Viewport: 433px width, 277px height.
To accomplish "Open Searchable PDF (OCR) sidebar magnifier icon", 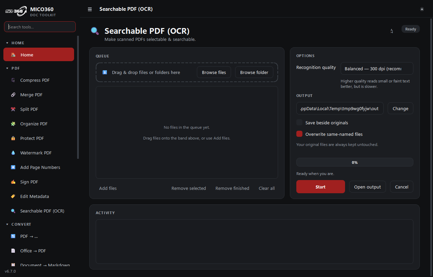I will click(x=13, y=211).
